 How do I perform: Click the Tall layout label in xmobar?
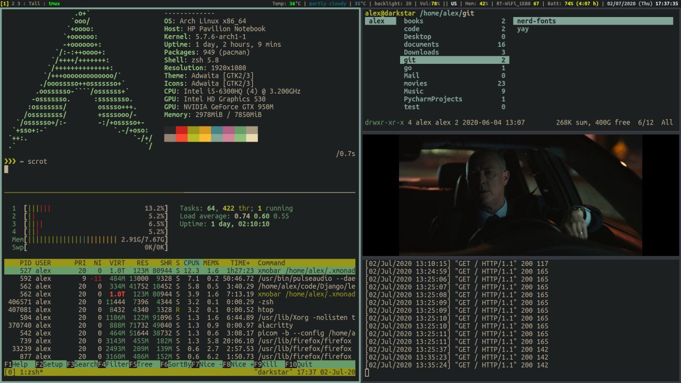36,3
